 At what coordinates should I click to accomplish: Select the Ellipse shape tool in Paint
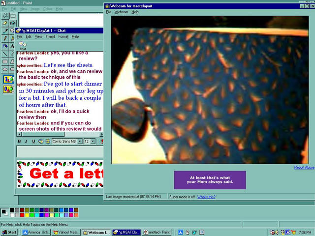[5, 69]
